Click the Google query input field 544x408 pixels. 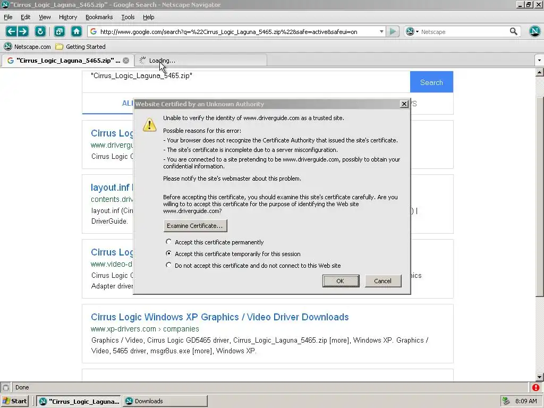coord(246,82)
